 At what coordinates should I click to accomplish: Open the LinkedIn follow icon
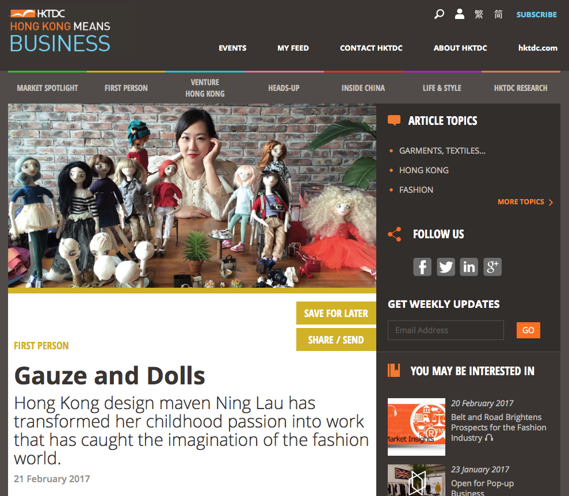[x=469, y=267]
